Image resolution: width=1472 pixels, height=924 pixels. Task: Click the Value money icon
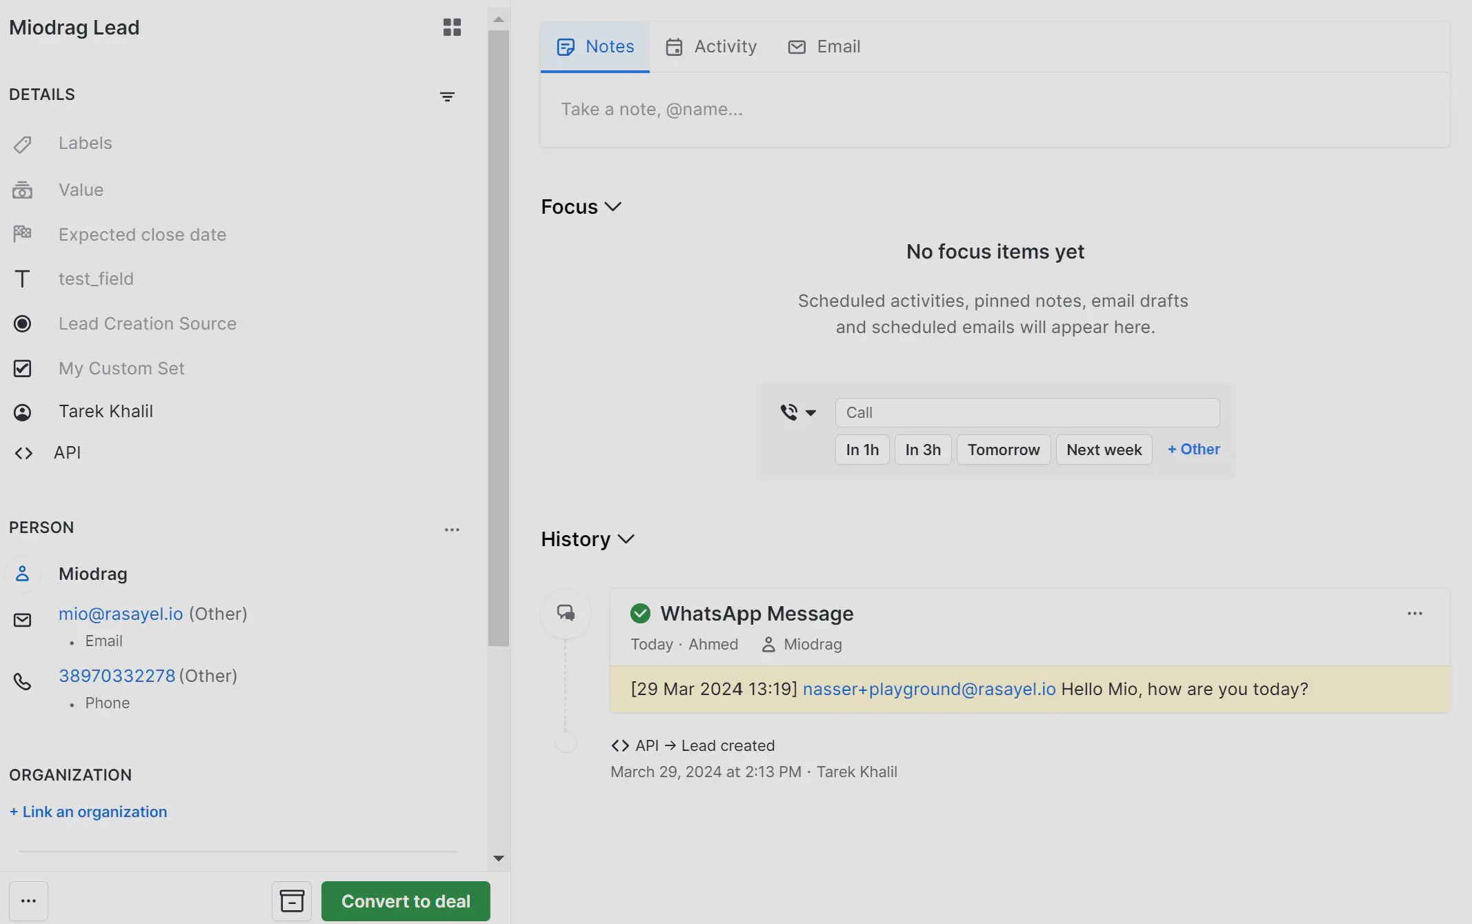click(22, 190)
